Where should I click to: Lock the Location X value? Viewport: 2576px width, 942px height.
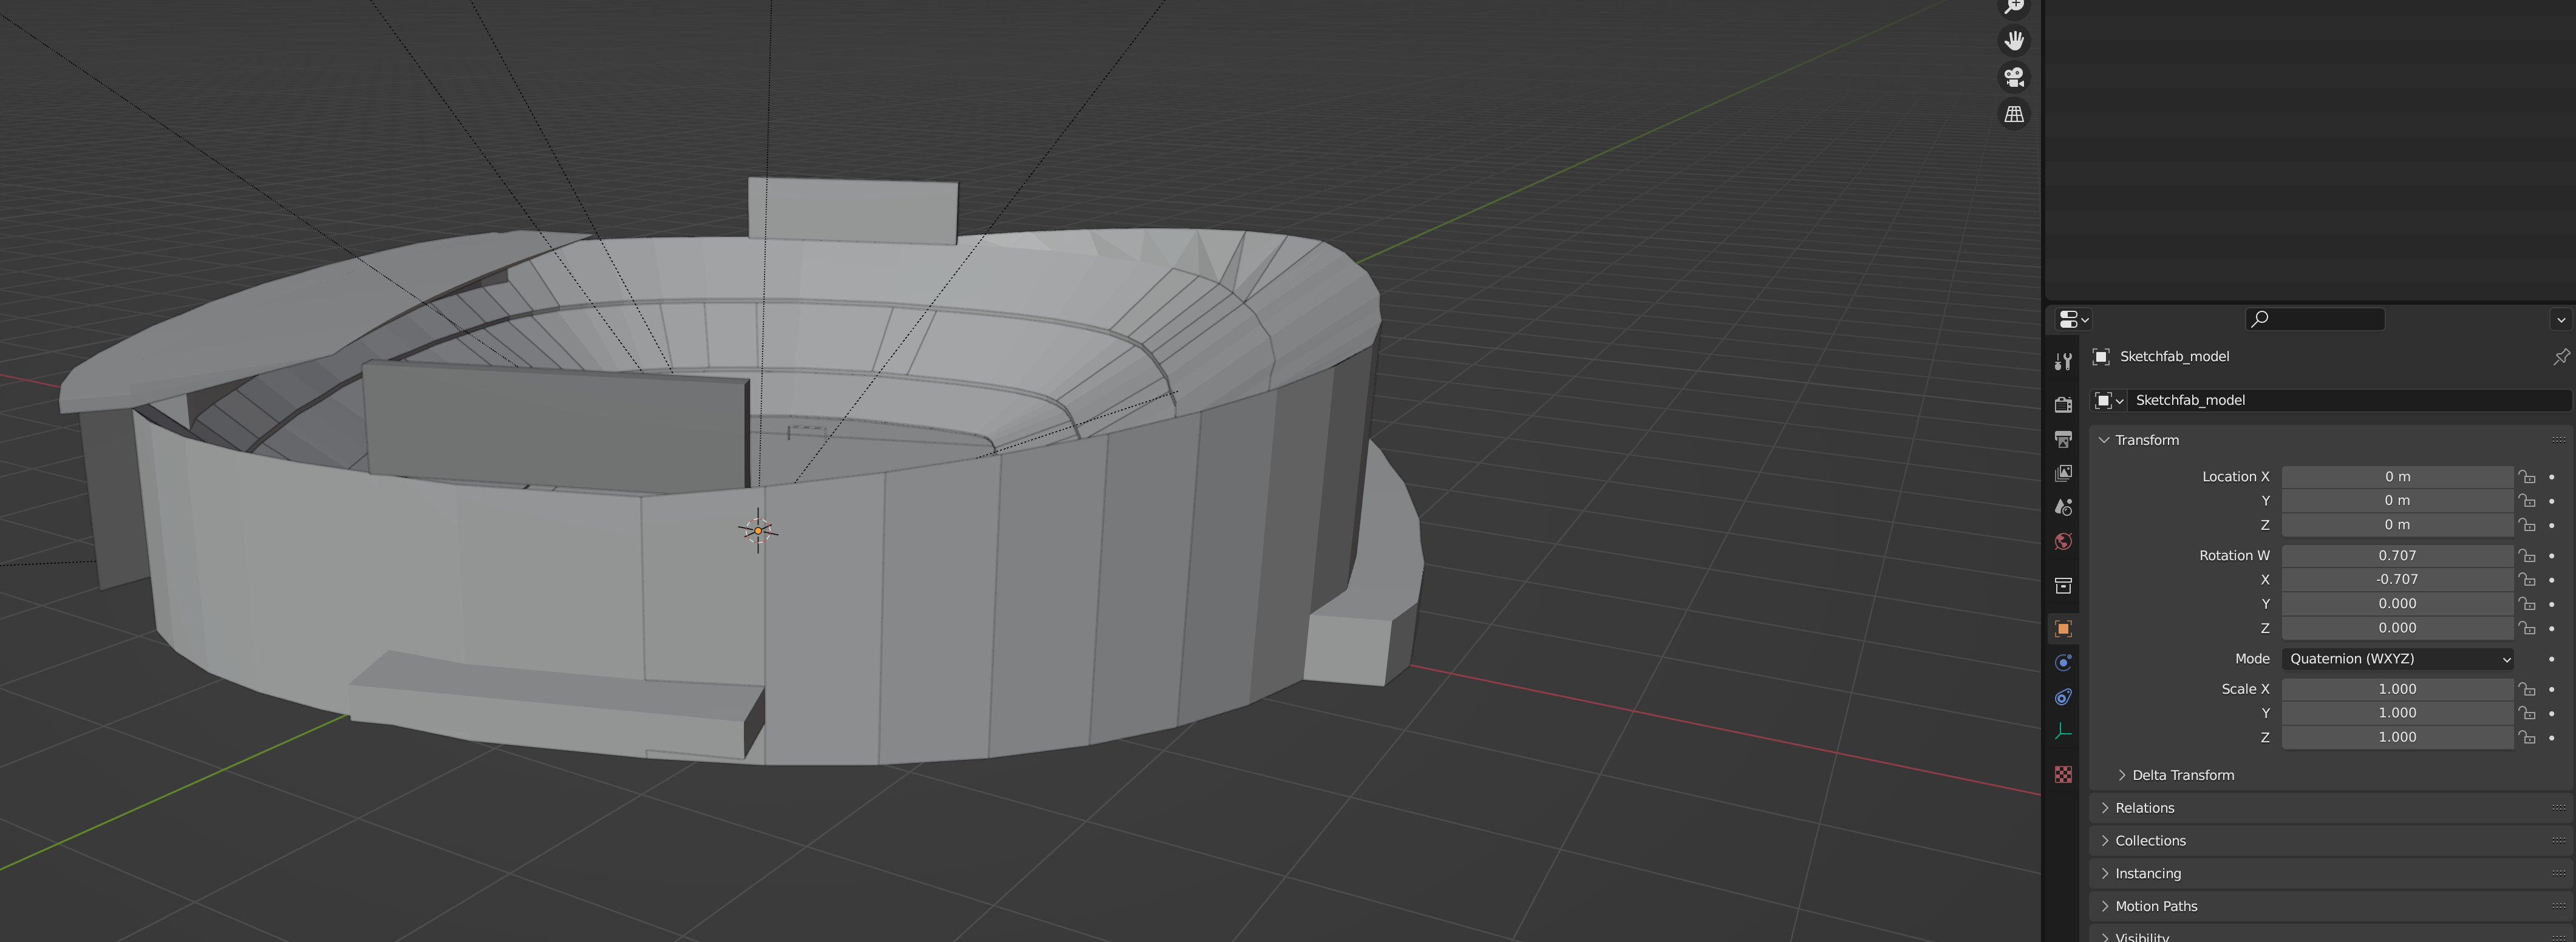pos(2527,477)
